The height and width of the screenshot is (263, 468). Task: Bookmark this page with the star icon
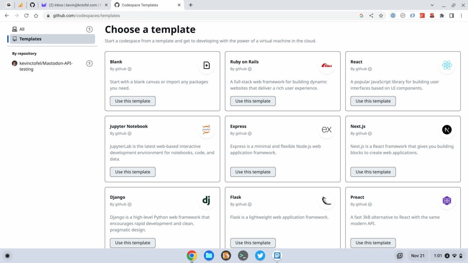381,16
